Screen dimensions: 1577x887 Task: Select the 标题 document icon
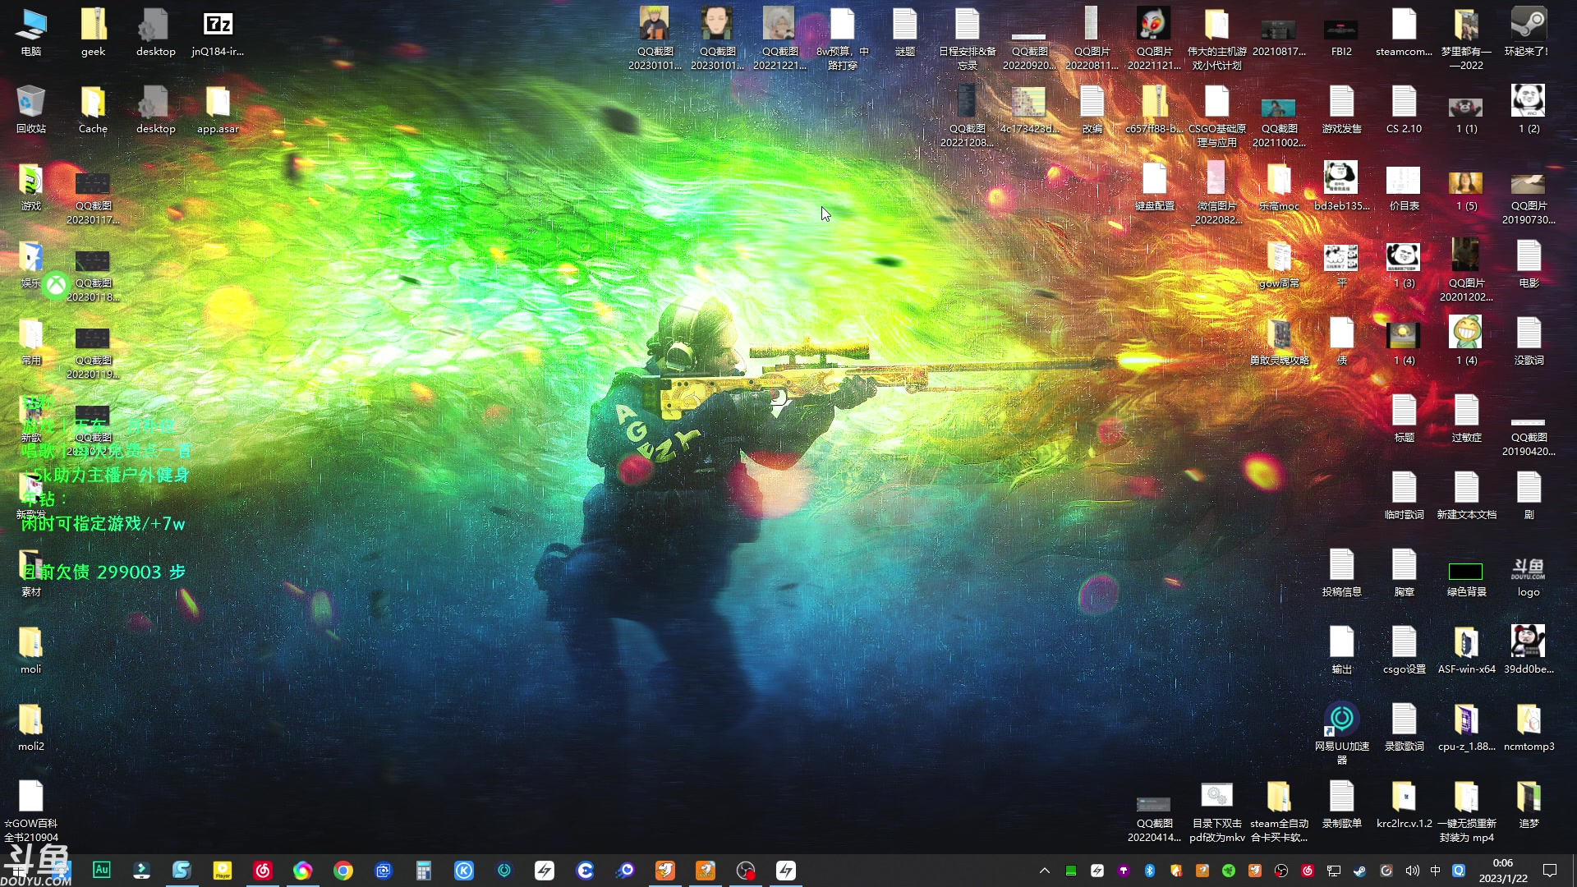click(1404, 417)
